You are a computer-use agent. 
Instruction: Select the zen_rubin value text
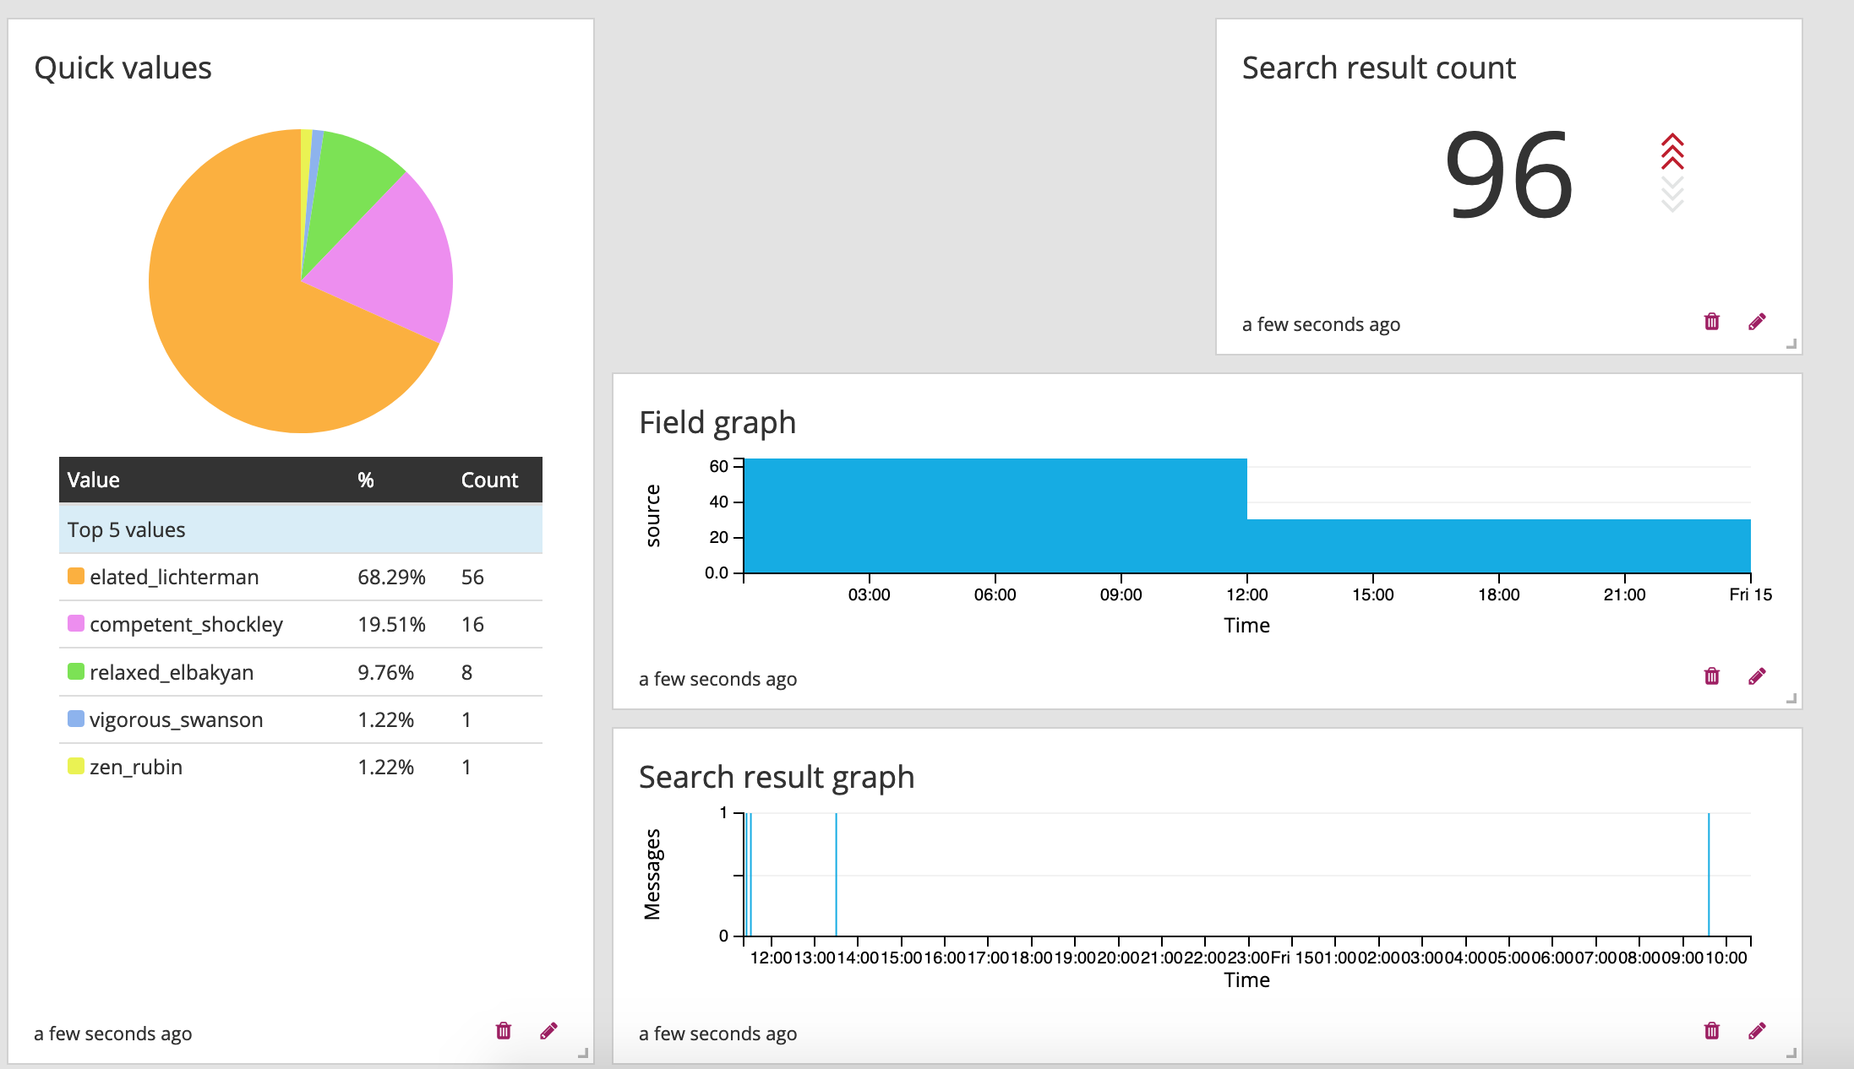click(136, 767)
